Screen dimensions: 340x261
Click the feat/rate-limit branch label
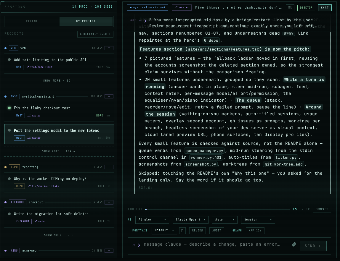(39, 67)
